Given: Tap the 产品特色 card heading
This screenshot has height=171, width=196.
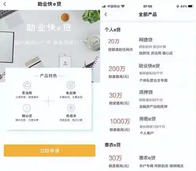Looking at the screenshot, I should (x=49, y=76).
